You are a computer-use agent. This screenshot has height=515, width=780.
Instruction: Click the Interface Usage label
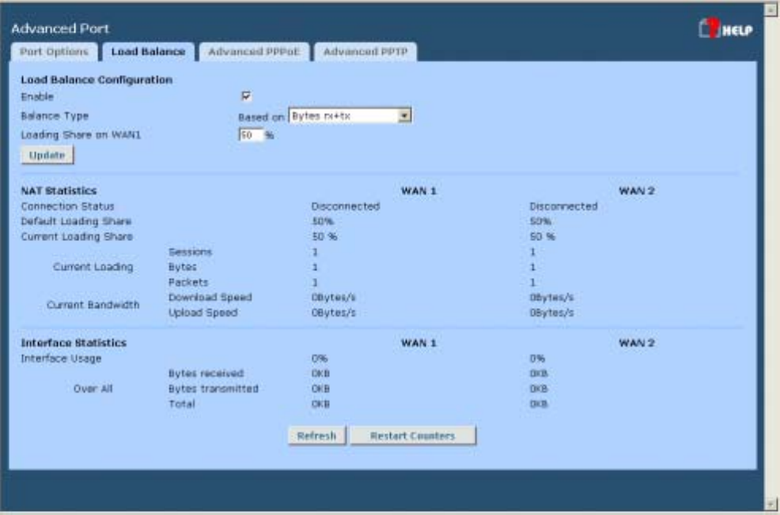pyautogui.click(x=61, y=358)
